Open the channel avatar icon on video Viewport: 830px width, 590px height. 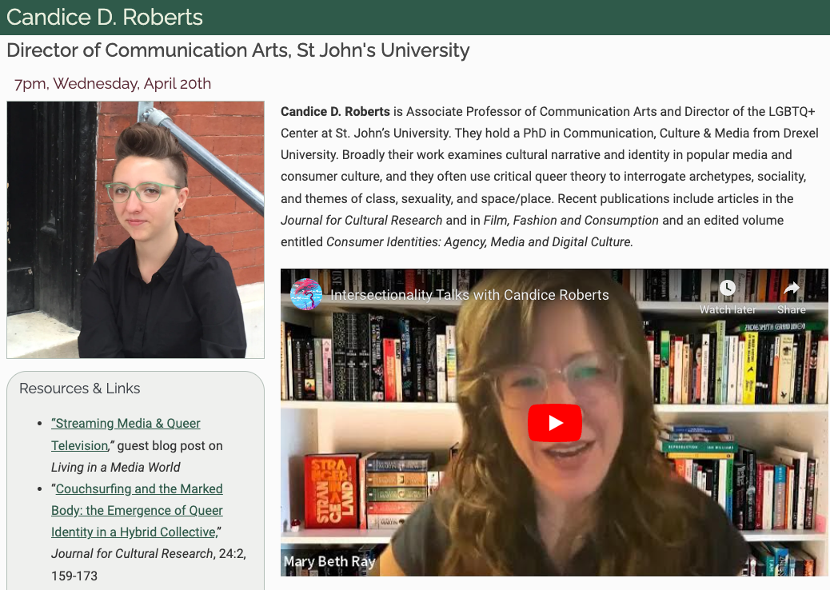point(306,294)
